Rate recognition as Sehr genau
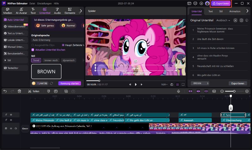 [45, 25]
